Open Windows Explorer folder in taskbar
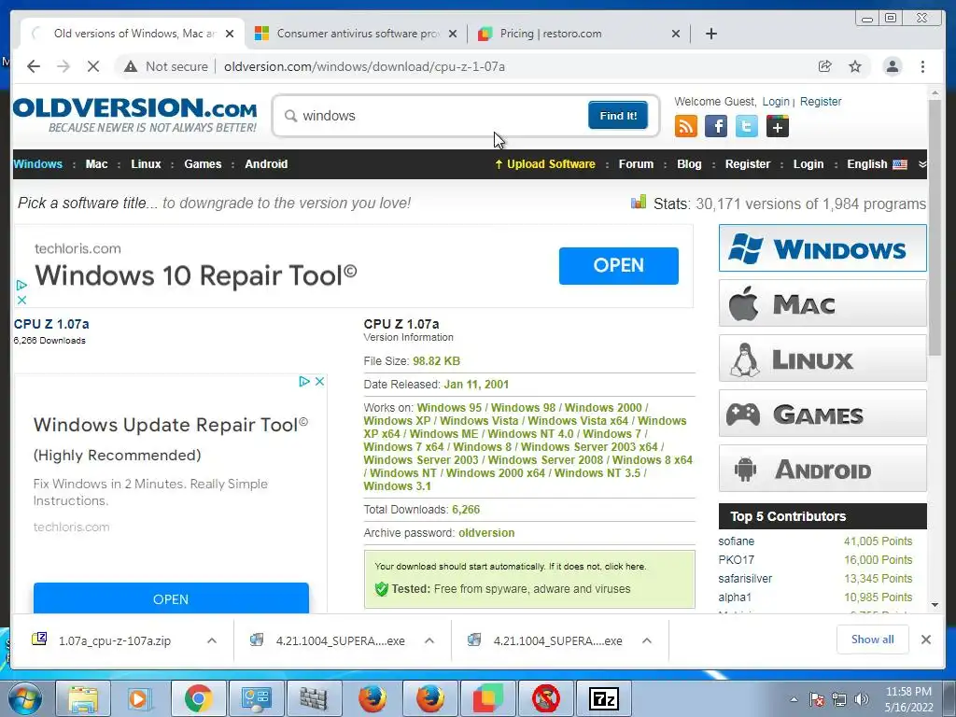The image size is (956, 717). (83, 698)
